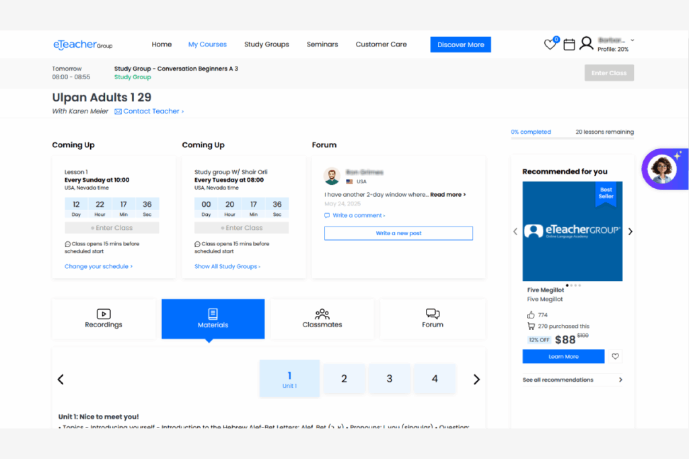Open the Forum tab with chat icon
689x459 pixels.
433,319
